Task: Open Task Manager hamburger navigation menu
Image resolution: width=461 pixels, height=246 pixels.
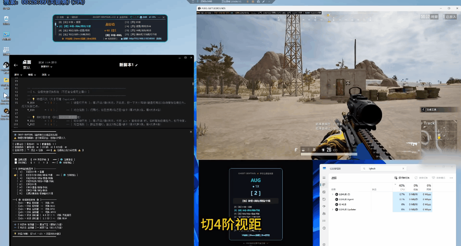Action: coord(324,178)
